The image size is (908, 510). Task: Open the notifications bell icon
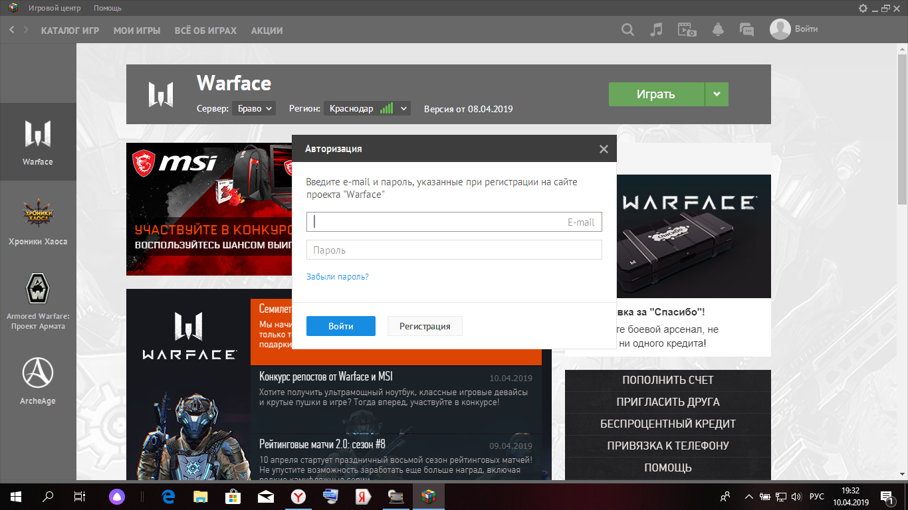click(718, 30)
